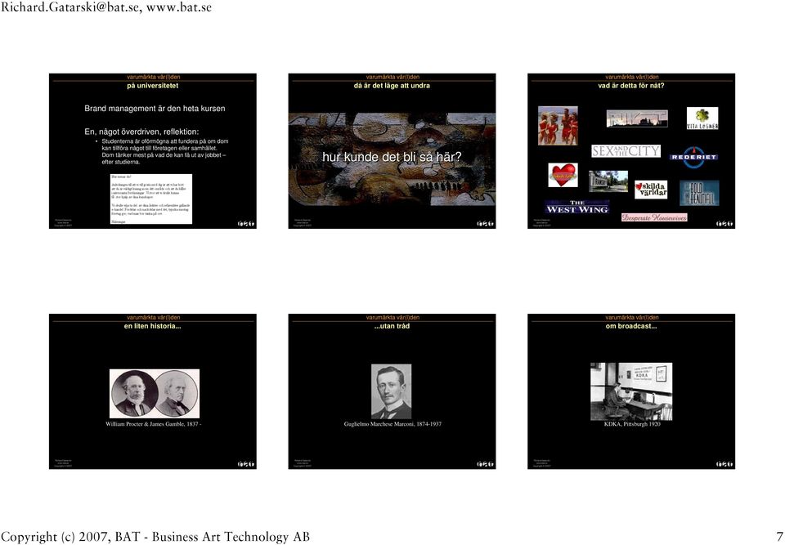The image size is (785, 545).
Task: Click corner logo on 'en liten historia...' slide
Action: (x=246, y=464)
